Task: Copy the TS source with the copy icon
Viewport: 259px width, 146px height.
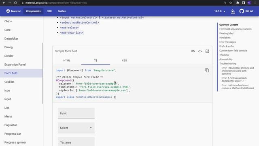Action: pyautogui.click(x=207, y=70)
